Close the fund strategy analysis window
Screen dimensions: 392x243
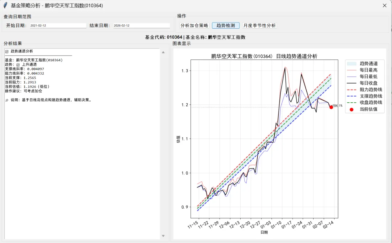click(384, 5)
